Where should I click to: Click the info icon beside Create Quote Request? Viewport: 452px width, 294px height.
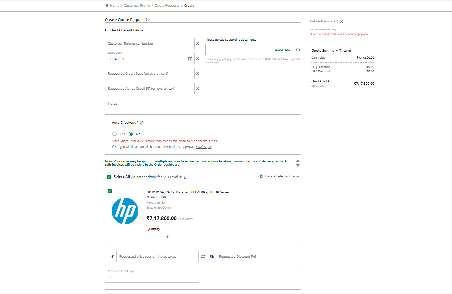(x=148, y=19)
